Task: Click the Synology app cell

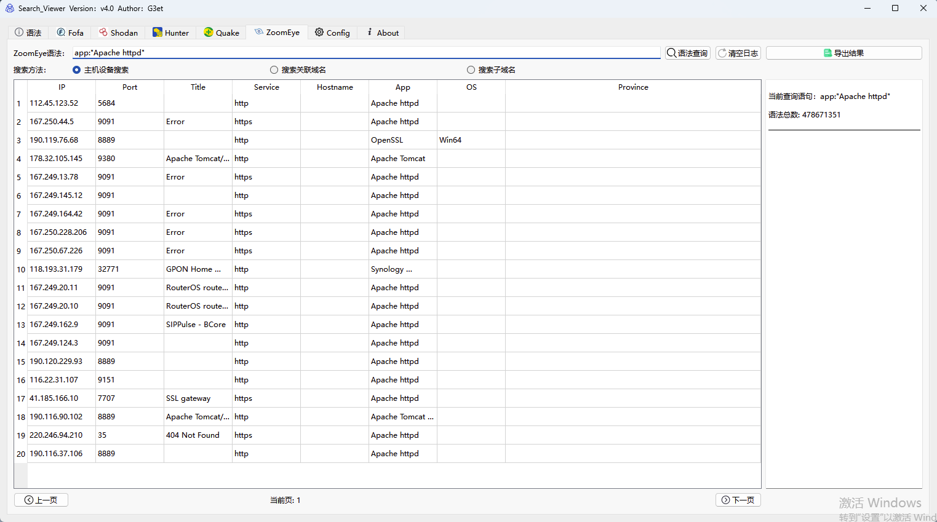Action: tap(403, 269)
